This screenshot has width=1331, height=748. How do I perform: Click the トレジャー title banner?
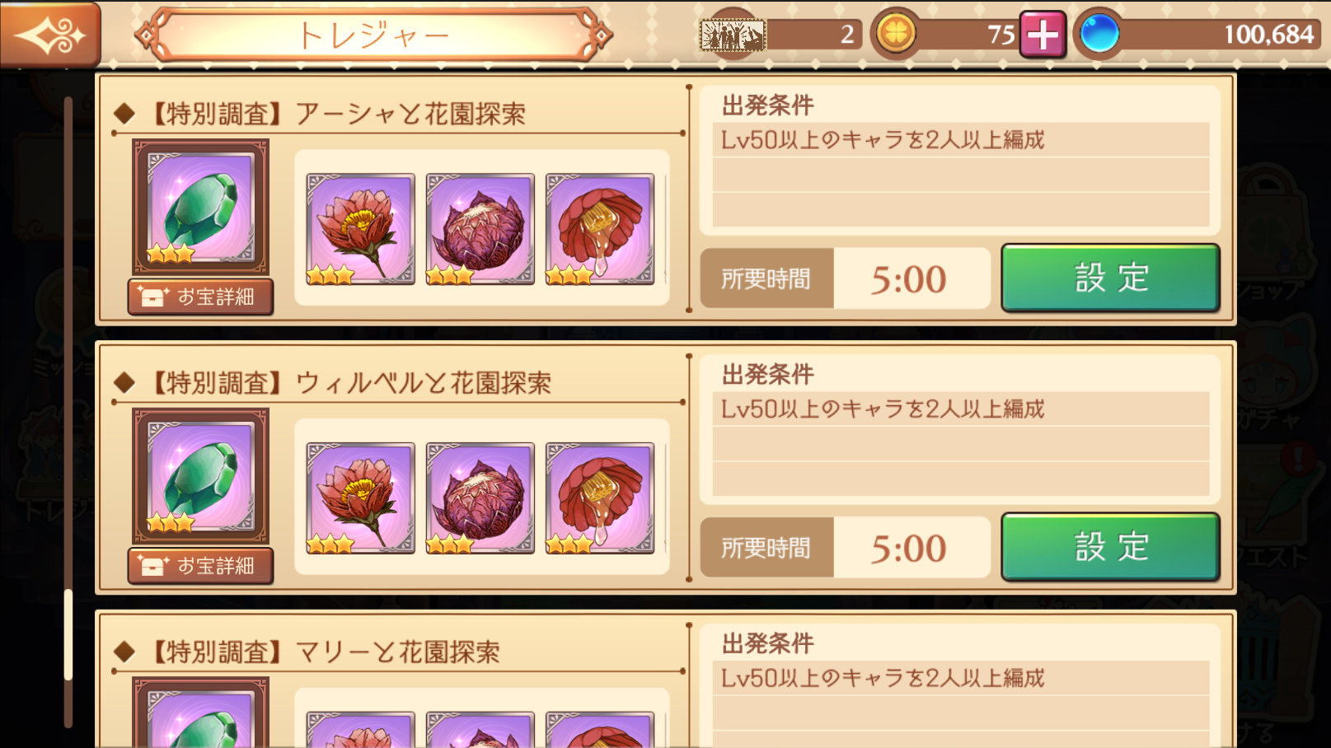pos(373,35)
